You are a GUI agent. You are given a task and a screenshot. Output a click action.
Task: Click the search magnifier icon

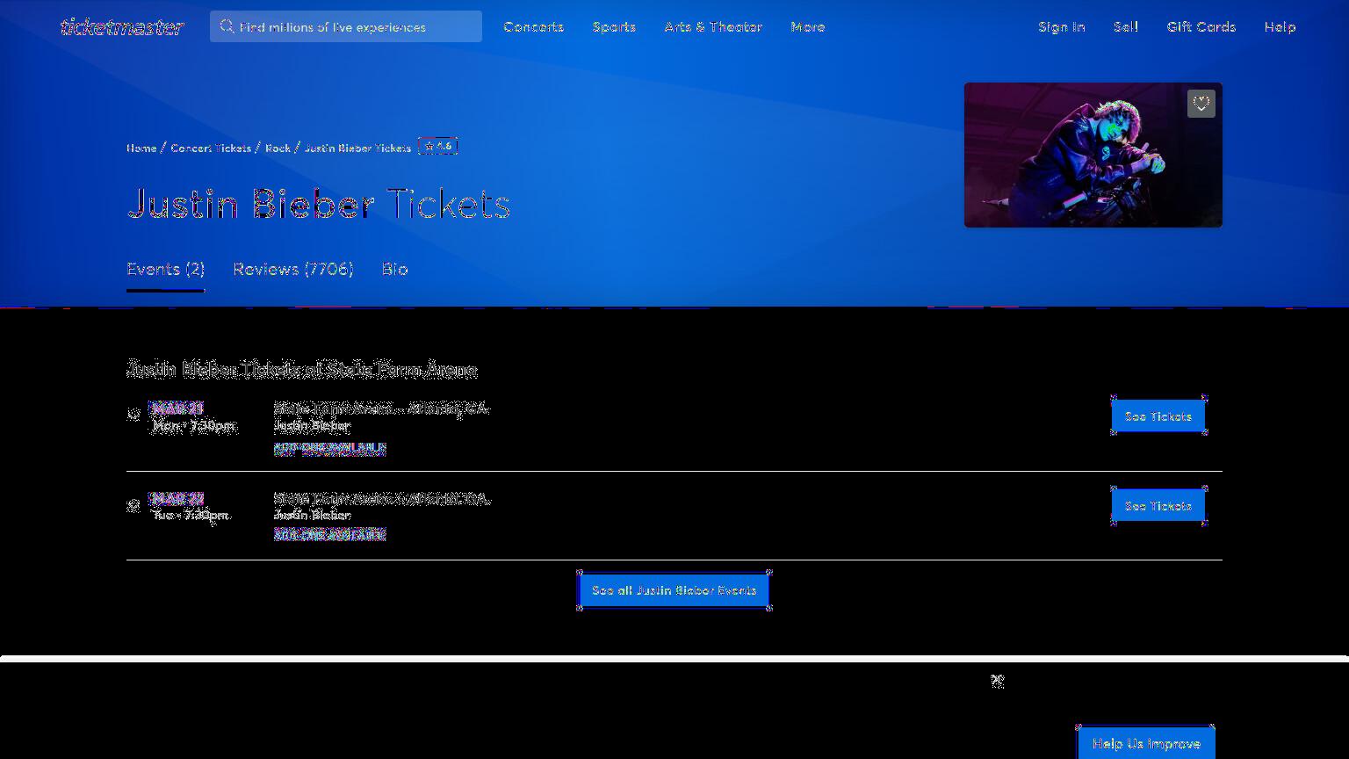[x=227, y=26]
